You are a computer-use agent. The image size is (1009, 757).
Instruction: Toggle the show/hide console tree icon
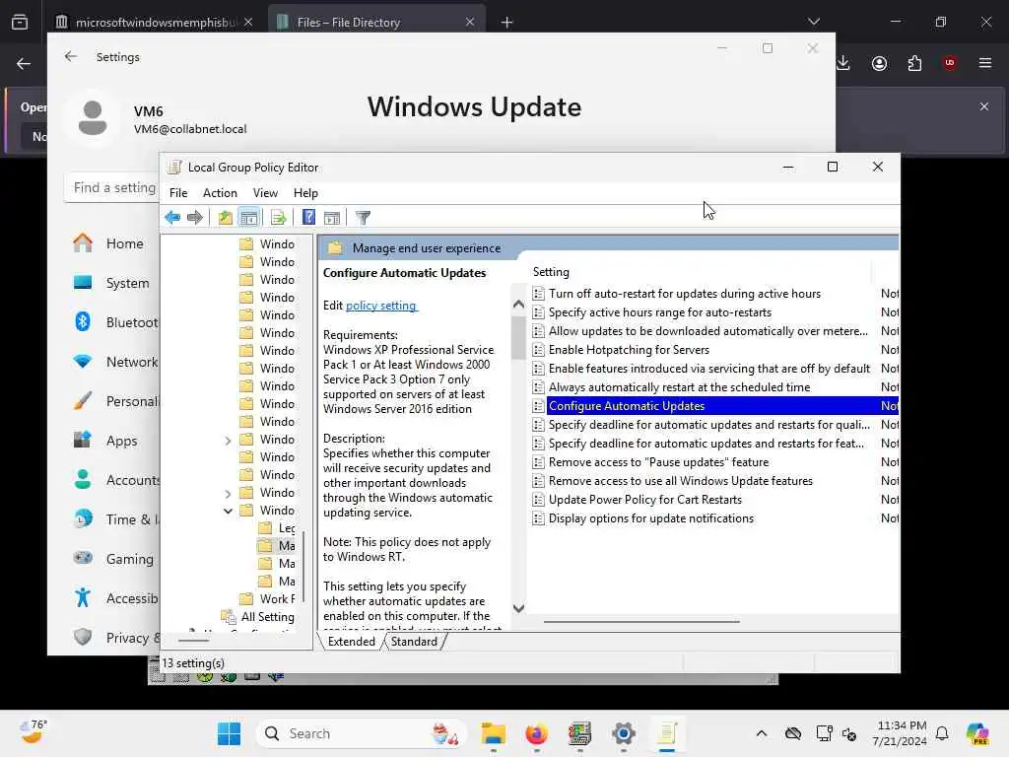[249, 218]
